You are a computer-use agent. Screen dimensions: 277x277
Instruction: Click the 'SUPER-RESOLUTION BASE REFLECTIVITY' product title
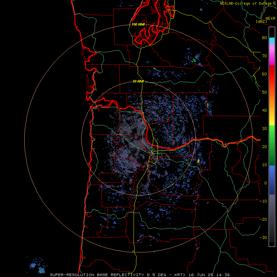click(x=97, y=275)
